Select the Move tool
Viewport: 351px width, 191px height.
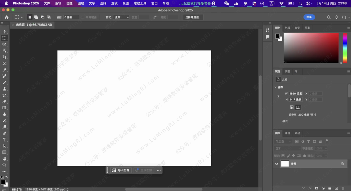click(5, 32)
